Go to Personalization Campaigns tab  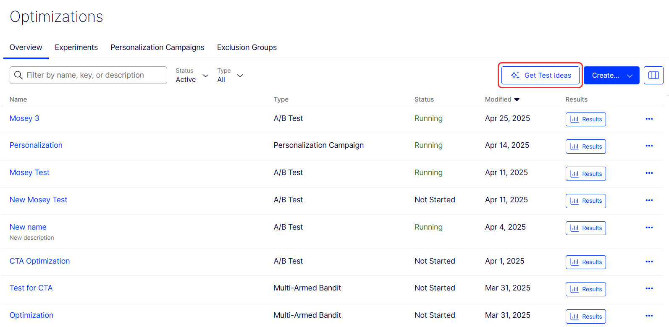157,47
